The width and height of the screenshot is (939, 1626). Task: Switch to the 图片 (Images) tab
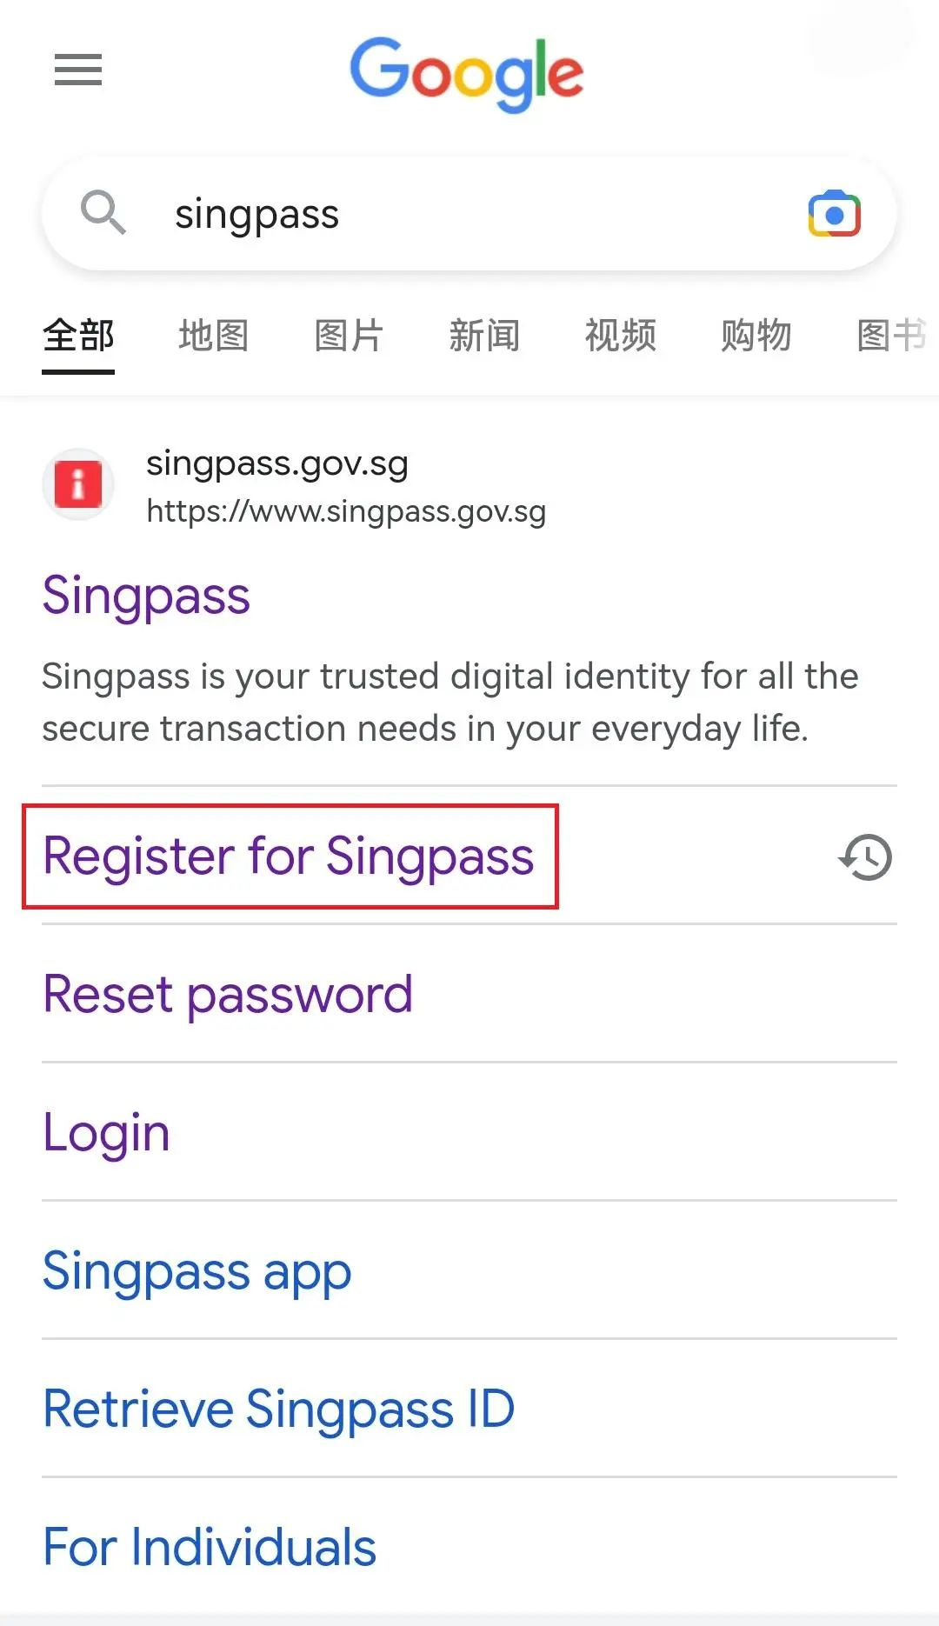coord(349,336)
